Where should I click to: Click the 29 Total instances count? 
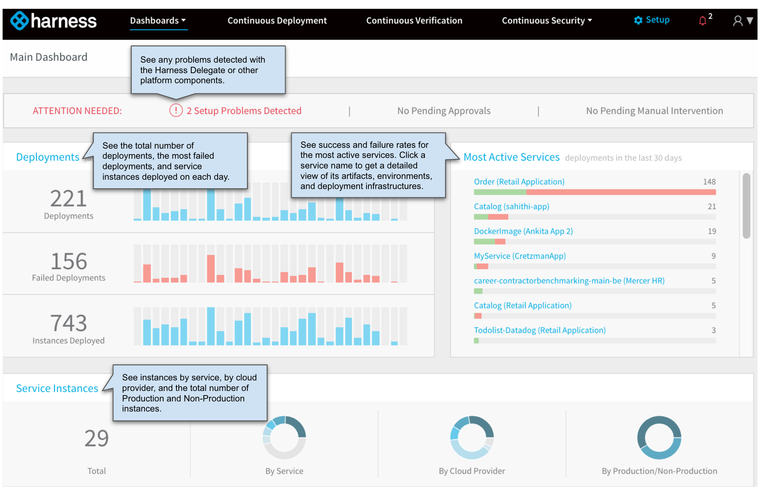point(97,438)
